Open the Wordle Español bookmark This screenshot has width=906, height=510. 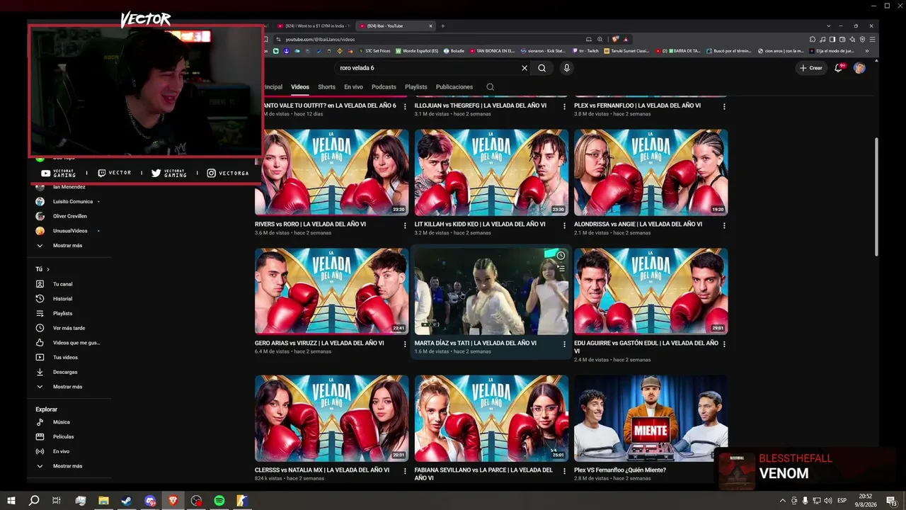[x=417, y=51]
